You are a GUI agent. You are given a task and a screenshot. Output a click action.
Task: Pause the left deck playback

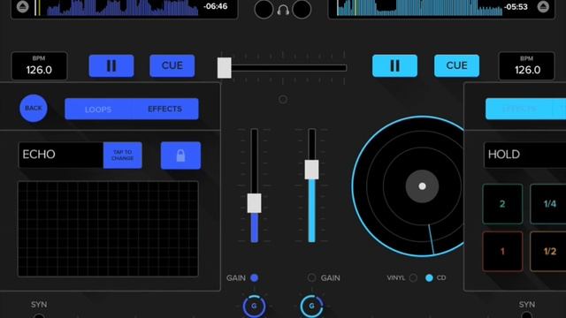[111, 65]
